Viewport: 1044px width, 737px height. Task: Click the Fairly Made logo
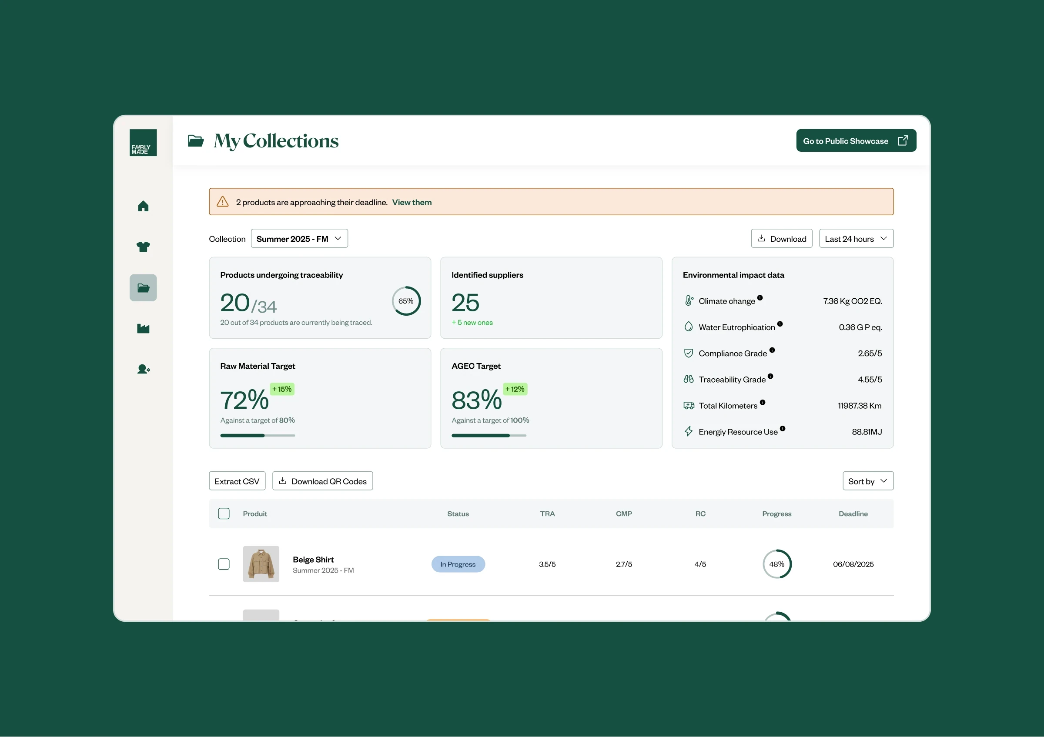143,143
